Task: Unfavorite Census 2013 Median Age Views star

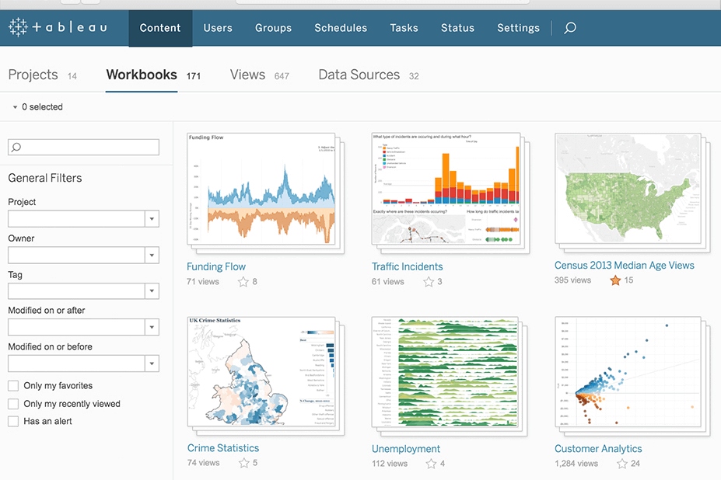Action: click(615, 280)
